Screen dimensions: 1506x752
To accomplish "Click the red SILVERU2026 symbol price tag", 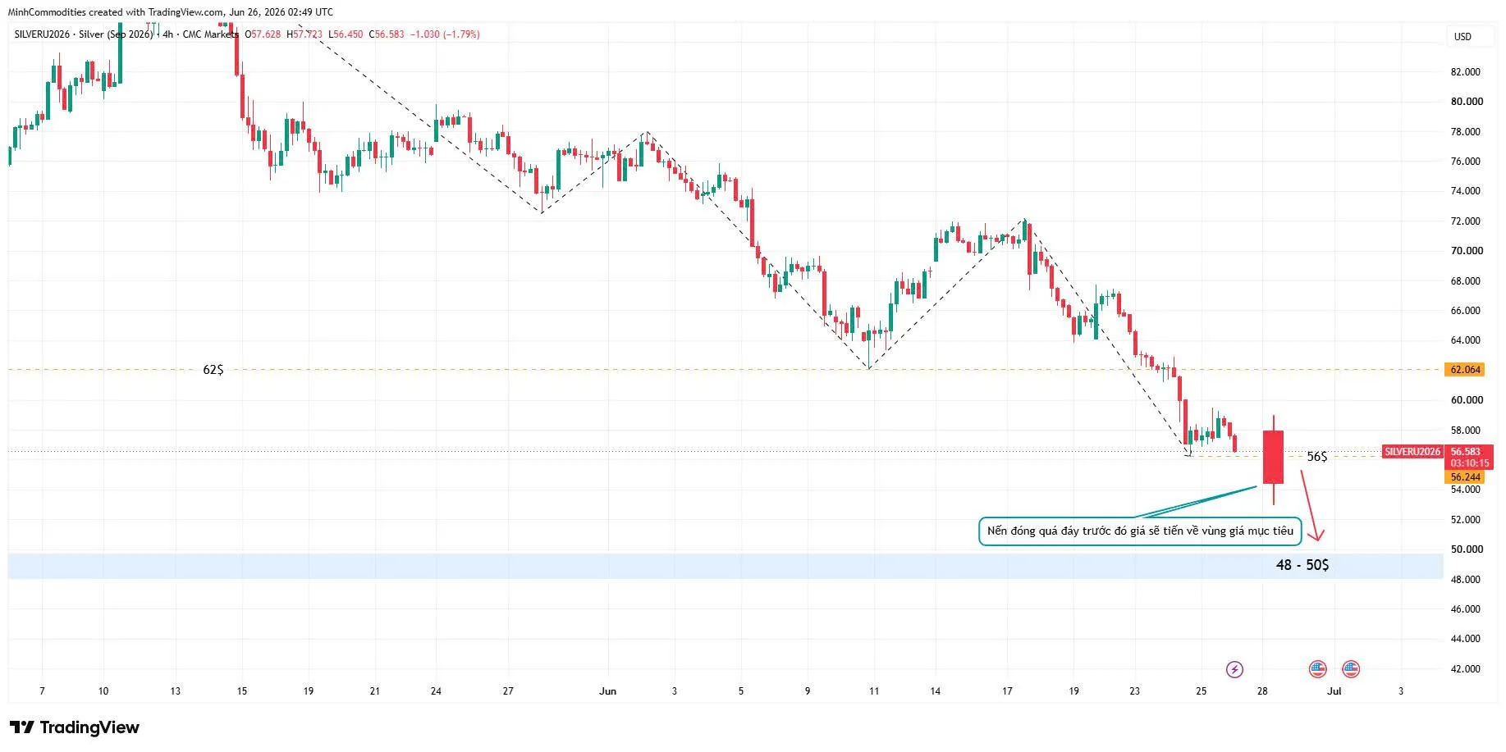I will [x=1412, y=452].
